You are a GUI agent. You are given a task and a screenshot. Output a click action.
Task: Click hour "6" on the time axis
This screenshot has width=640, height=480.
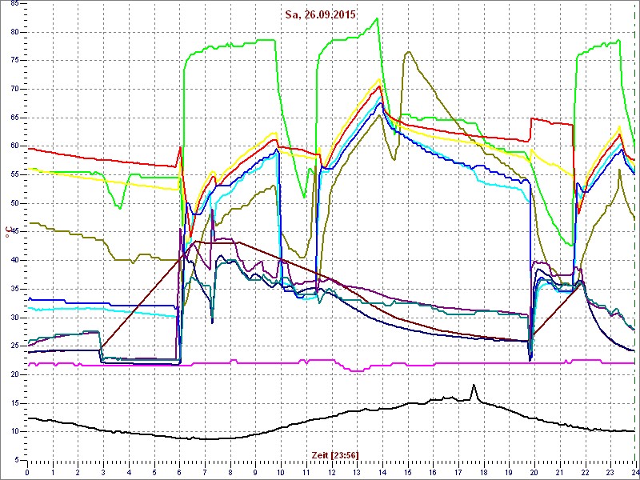[x=179, y=472]
